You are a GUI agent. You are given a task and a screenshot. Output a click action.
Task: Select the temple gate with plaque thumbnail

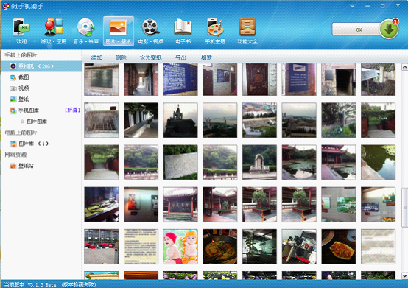coord(180,204)
